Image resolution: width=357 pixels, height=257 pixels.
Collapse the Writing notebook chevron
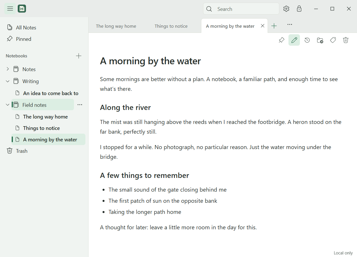click(7, 81)
